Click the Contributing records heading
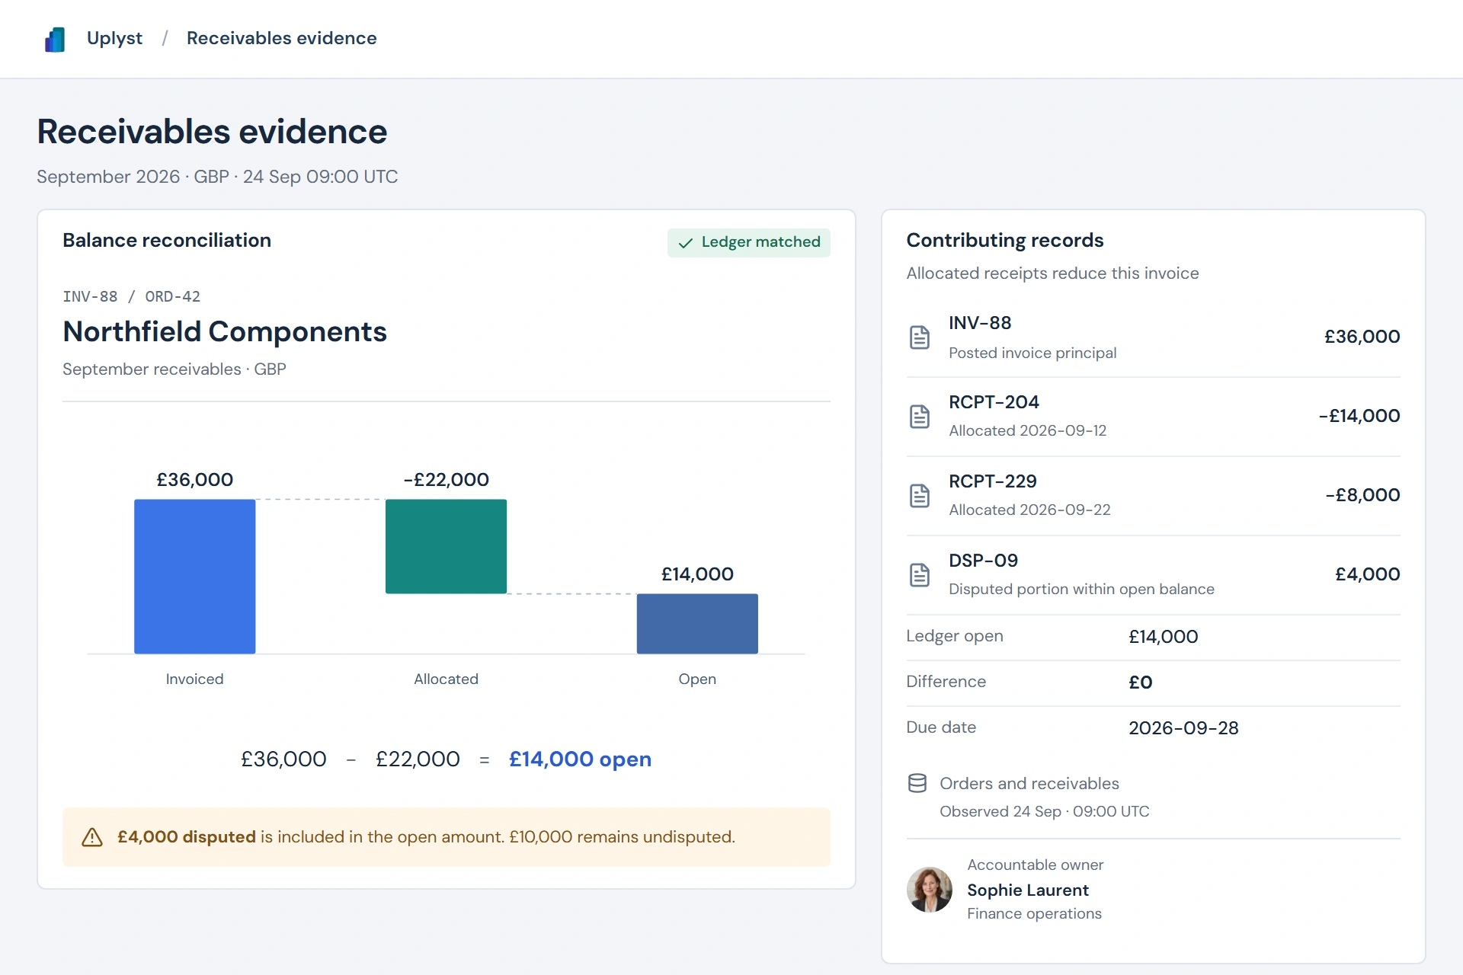This screenshot has height=975, width=1463. pos(1004,241)
